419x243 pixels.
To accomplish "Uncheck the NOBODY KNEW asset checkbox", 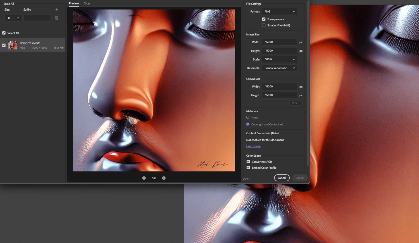I will 4,45.
